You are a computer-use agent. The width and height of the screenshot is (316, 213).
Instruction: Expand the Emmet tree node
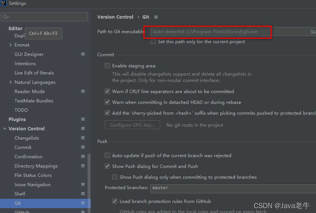pyautogui.click(x=10, y=45)
